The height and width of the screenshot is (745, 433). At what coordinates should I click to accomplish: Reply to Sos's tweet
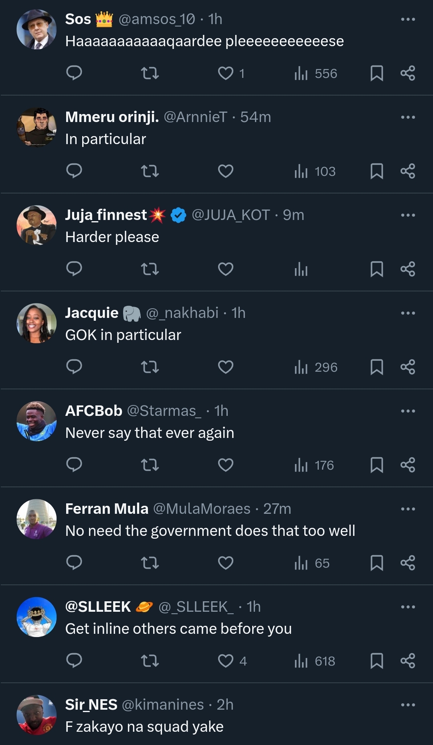74,73
